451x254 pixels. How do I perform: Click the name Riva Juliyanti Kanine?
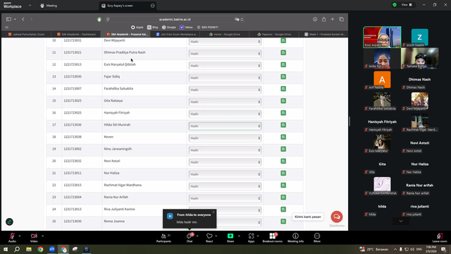tap(119, 209)
